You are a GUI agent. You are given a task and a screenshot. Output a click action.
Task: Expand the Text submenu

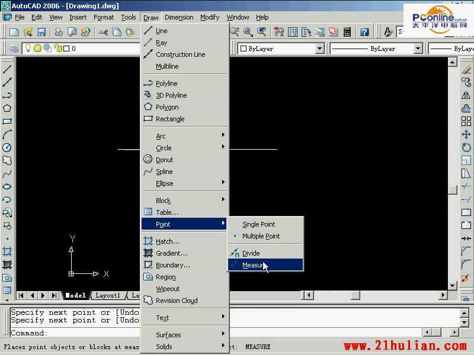click(184, 318)
